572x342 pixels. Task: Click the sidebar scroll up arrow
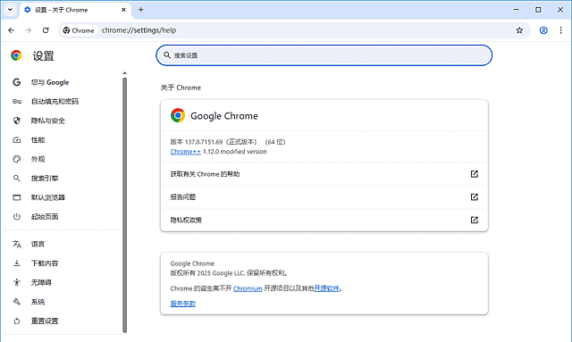click(125, 73)
